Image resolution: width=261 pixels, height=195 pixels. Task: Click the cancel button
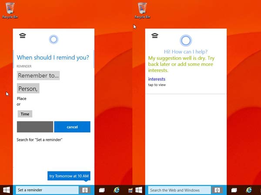72,127
